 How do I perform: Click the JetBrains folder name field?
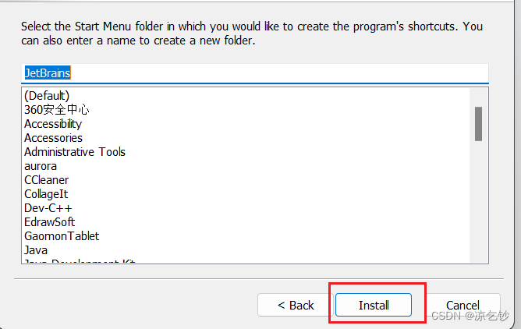pos(255,73)
